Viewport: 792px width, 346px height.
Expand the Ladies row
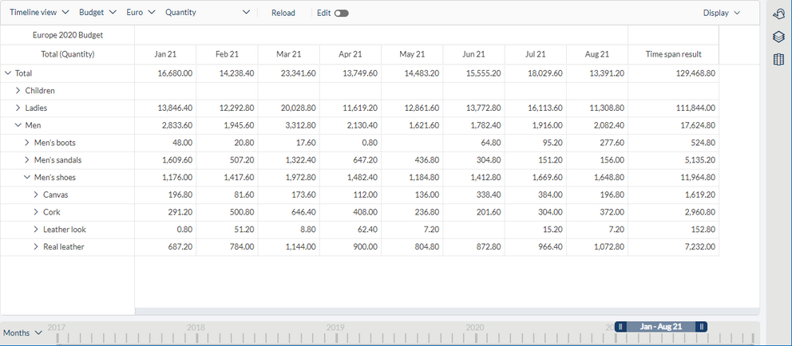tap(18, 108)
